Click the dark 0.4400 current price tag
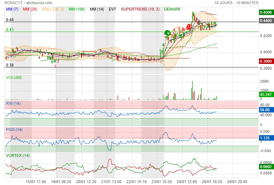 pos(265,20)
